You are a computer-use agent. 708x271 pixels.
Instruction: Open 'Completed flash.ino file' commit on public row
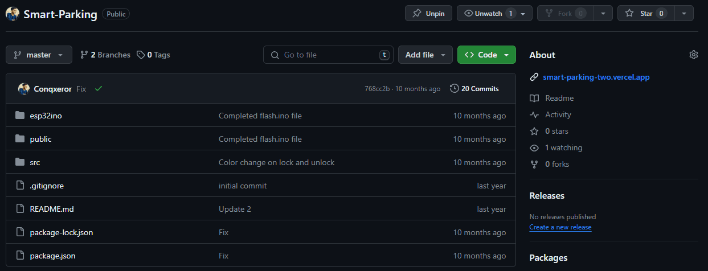click(x=260, y=139)
